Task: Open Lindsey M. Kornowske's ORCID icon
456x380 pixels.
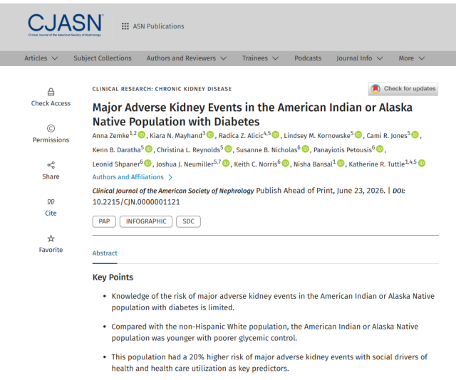Action: coord(358,134)
